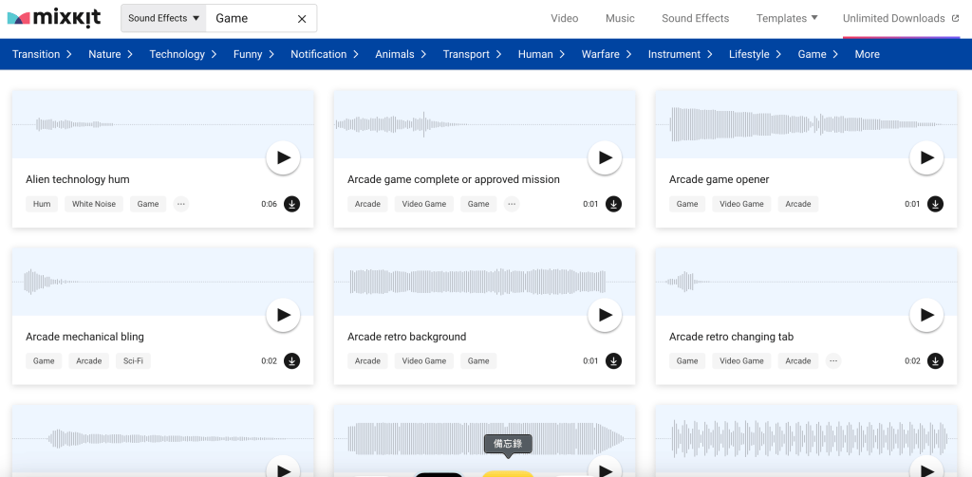Open the Warfare category in blue bar

click(x=607, y=54)
